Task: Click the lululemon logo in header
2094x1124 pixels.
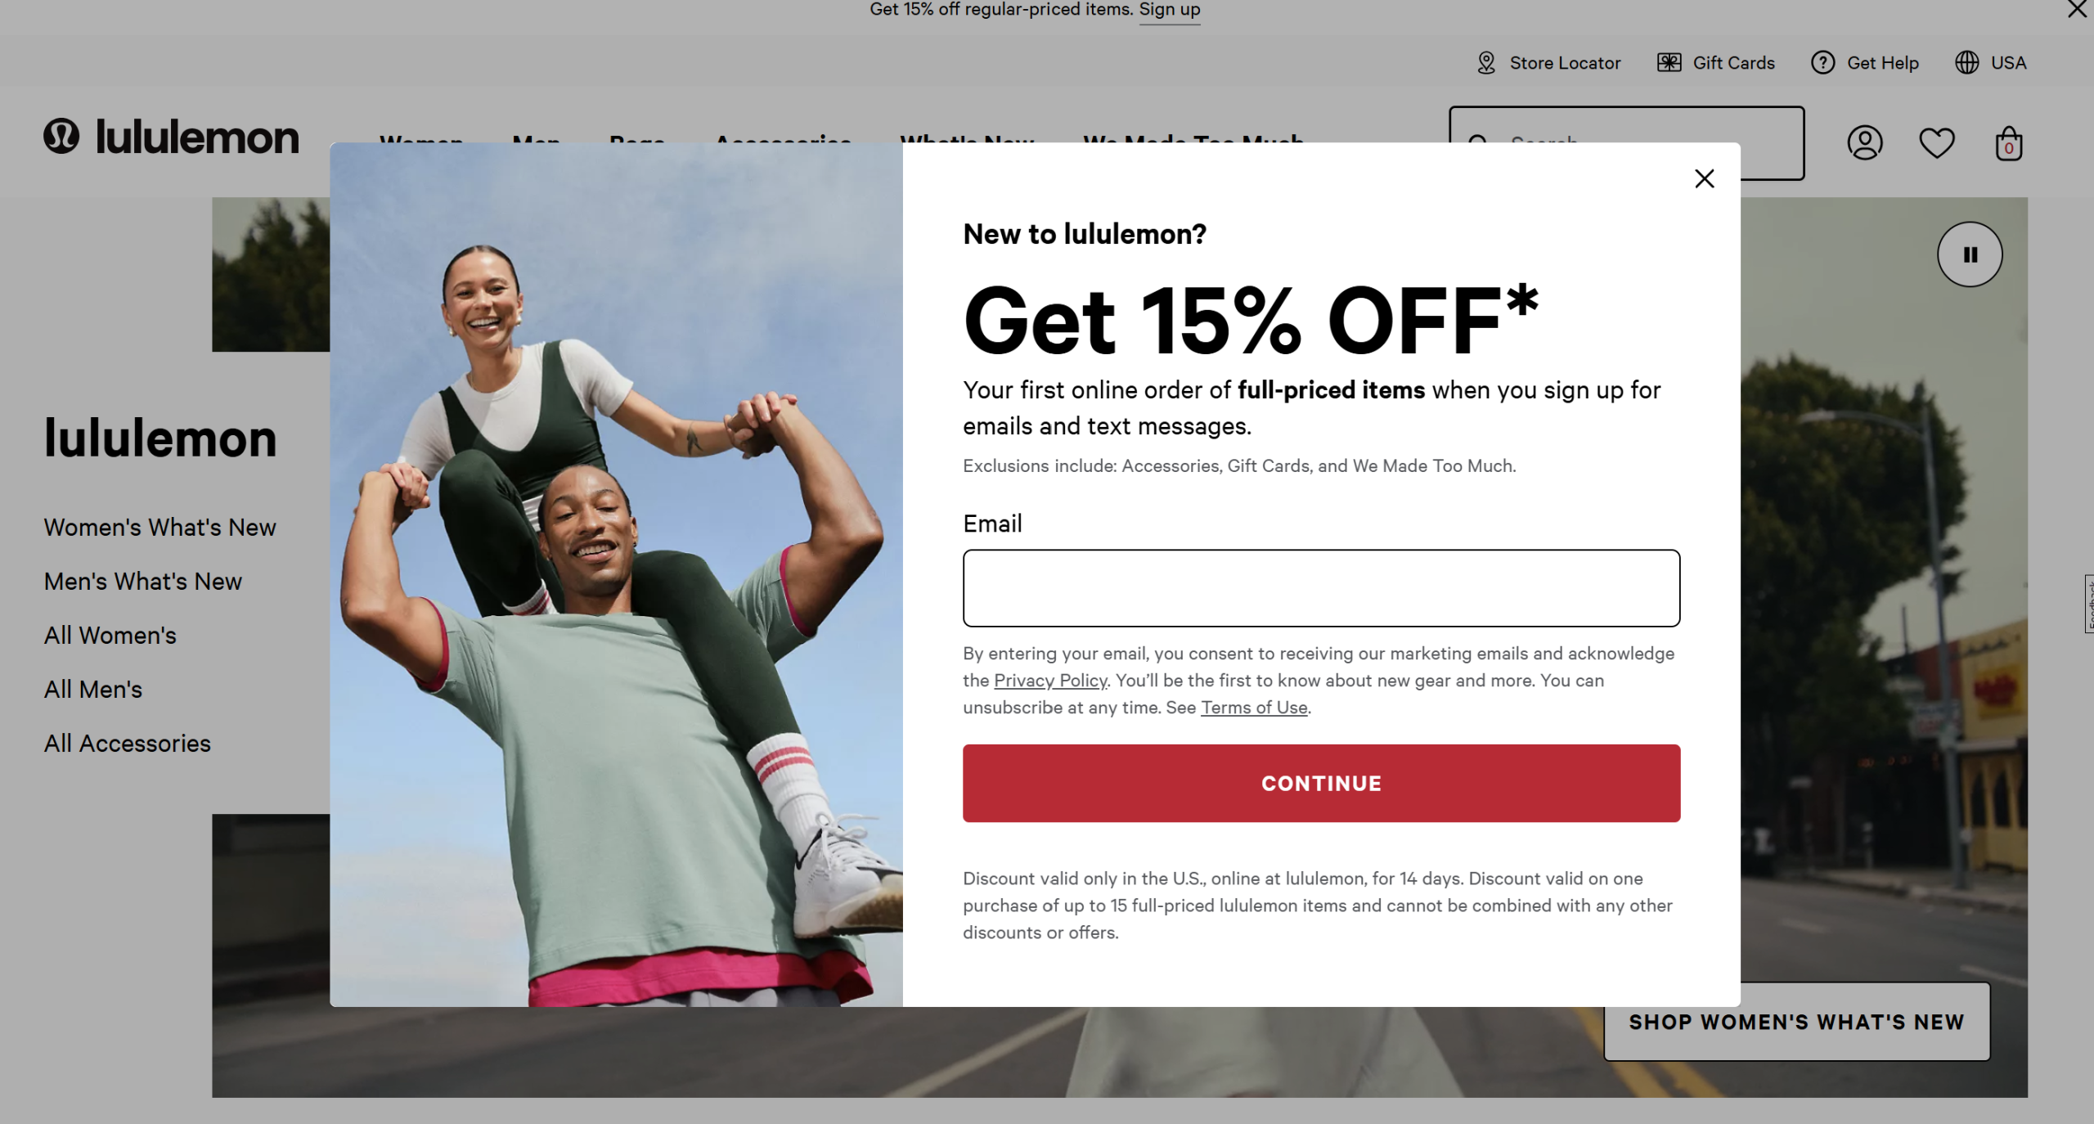Action: (x=172, y=137)
